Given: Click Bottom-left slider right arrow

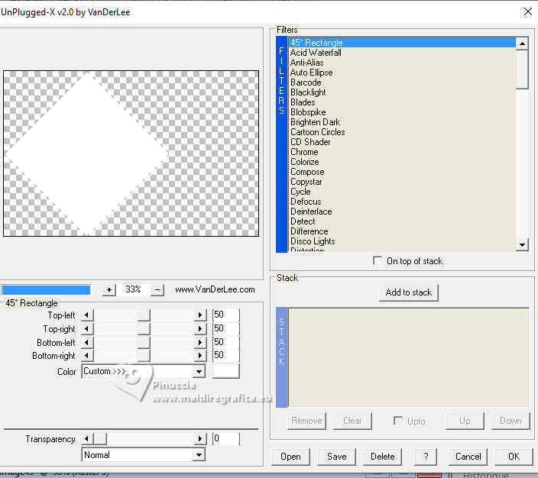Looking at the screenshot, I should 200,342.
